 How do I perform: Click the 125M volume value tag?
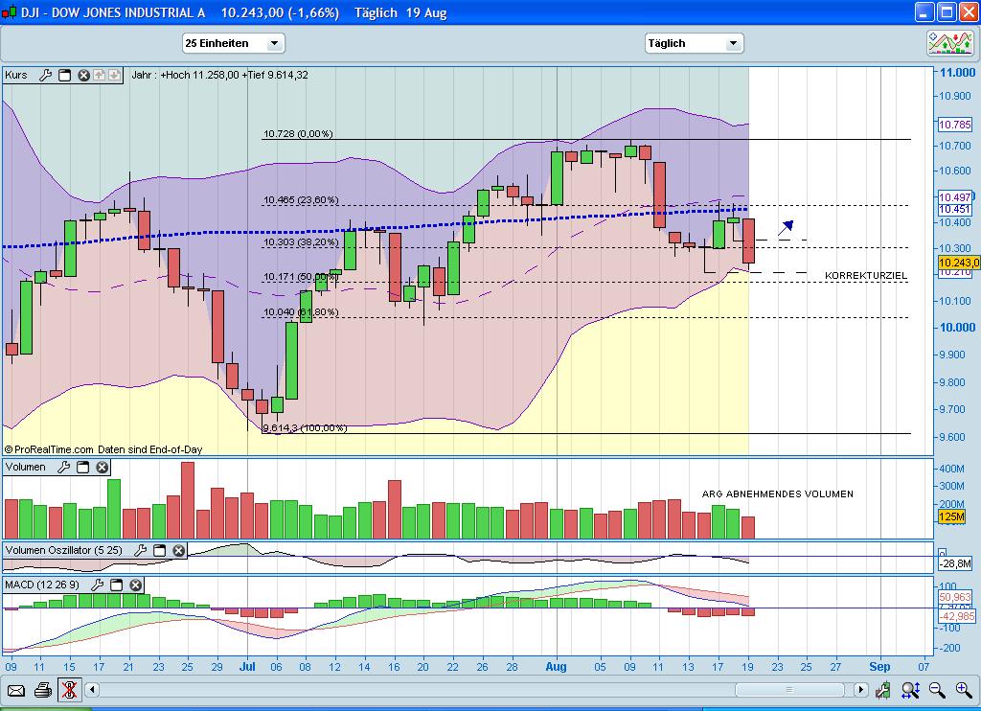pyautogui.click(x=951, y=516)
